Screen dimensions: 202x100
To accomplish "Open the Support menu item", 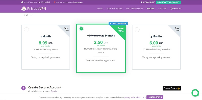I will [163, 9].
